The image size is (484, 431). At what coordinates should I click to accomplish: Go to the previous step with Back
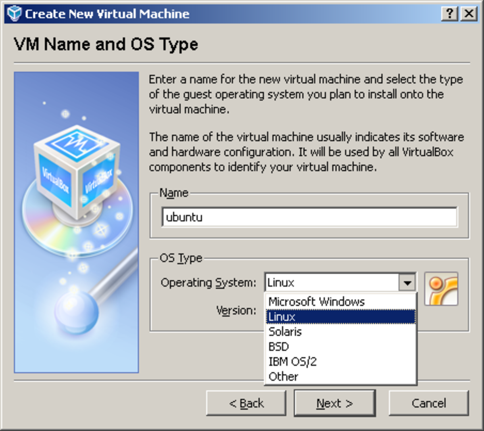tap(246, 403)
